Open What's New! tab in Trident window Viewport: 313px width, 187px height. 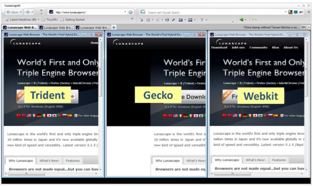point(49,161)
